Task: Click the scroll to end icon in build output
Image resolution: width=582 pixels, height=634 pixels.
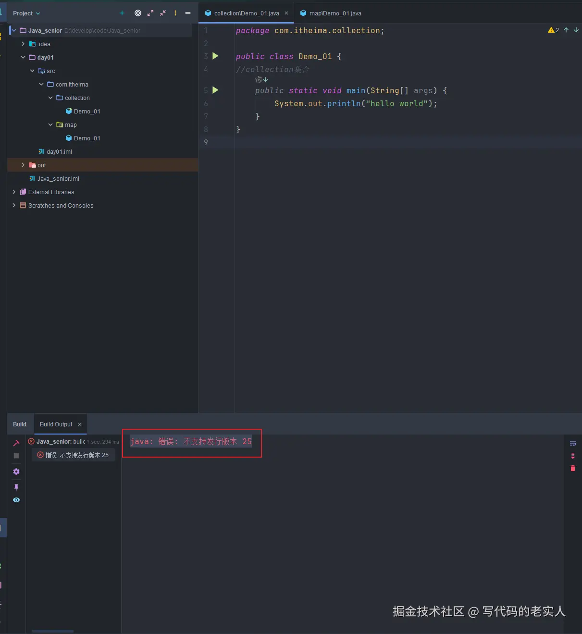Action: 573,456
